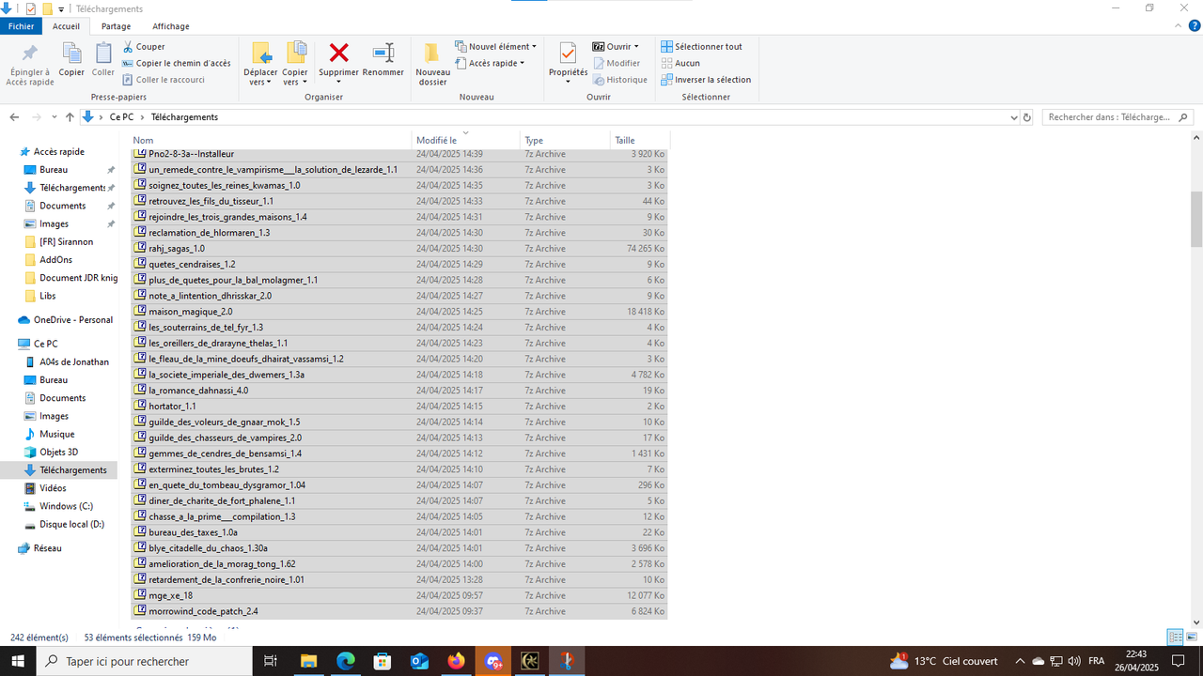Switch to the Affichage ribbon tab
Image resolution: width=1203 pixels, height=676 pixels.
(x=171, y=26)
